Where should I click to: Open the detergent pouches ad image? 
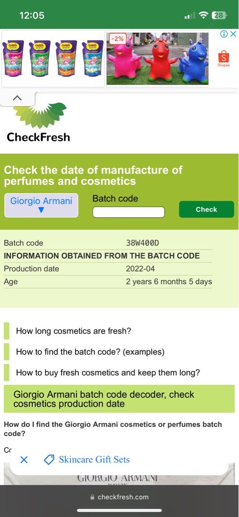pyautogui.click(x=53, y=59)
